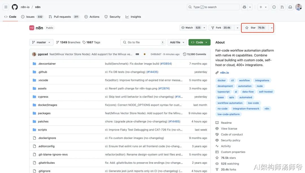This screenshot has width=305, height=173.
Task: View the 1667 Tags link
Action: [91, 42]
